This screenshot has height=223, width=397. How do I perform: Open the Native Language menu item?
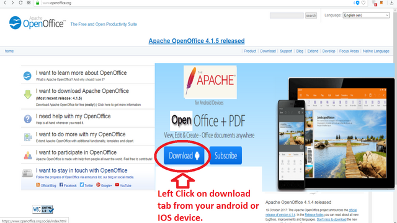tap(376, 51)
